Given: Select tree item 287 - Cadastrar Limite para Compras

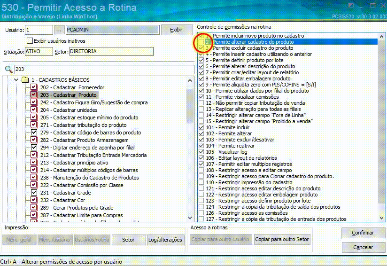Looking at the screenshot, I should (81, 215).
